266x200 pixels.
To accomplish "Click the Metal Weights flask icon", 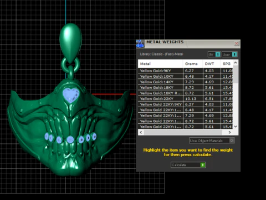I will (x=140, y=44).
